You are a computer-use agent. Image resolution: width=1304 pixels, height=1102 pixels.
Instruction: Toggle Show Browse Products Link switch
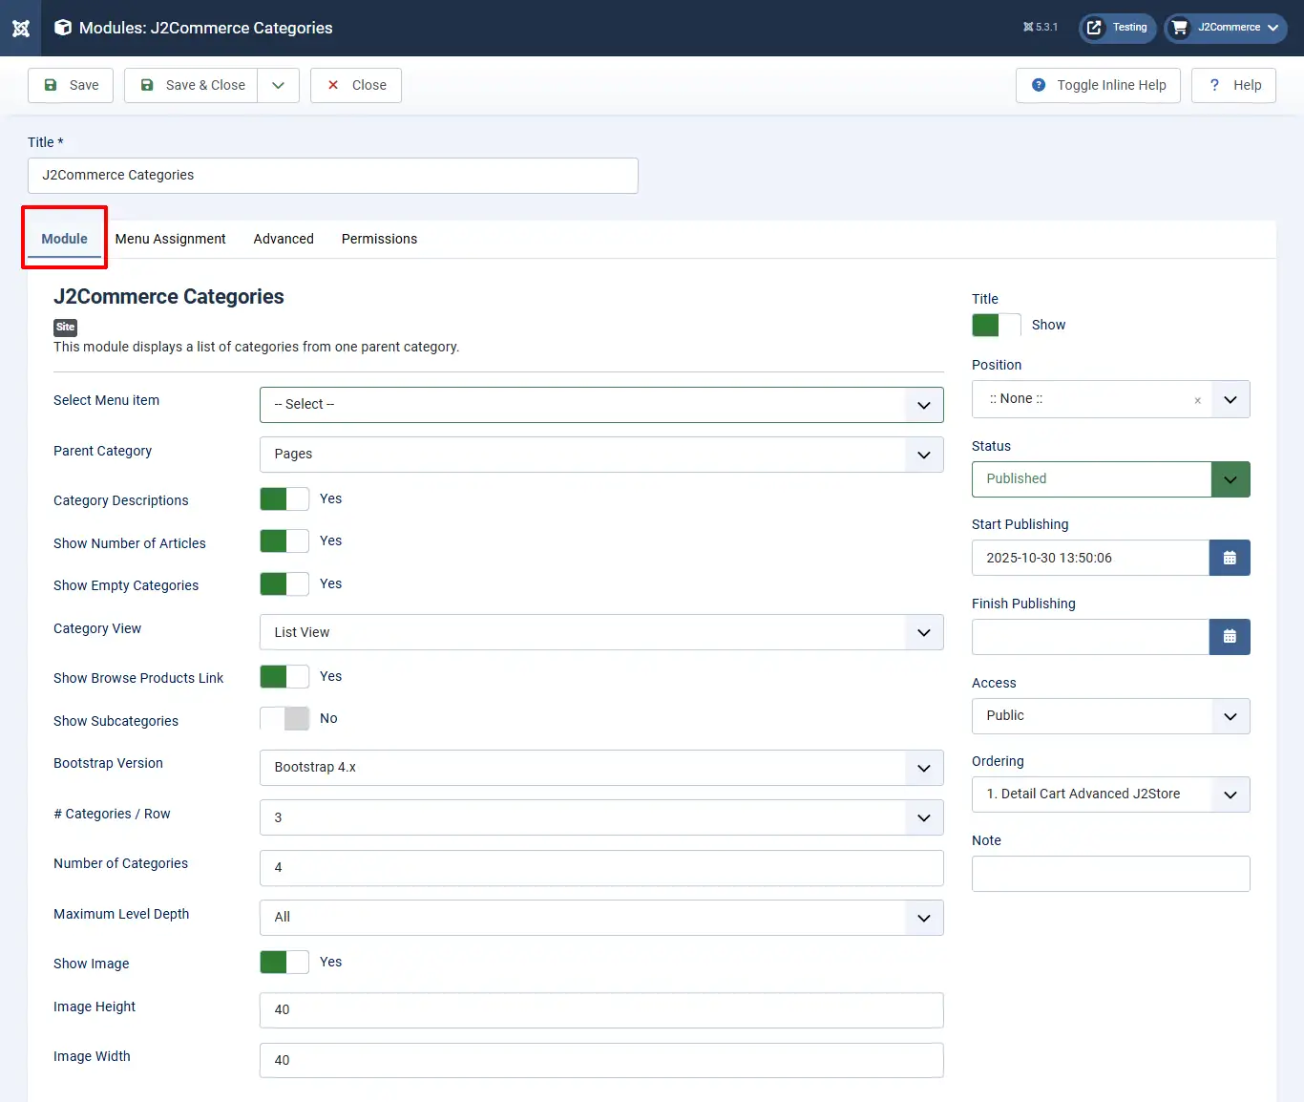point(284,677)
